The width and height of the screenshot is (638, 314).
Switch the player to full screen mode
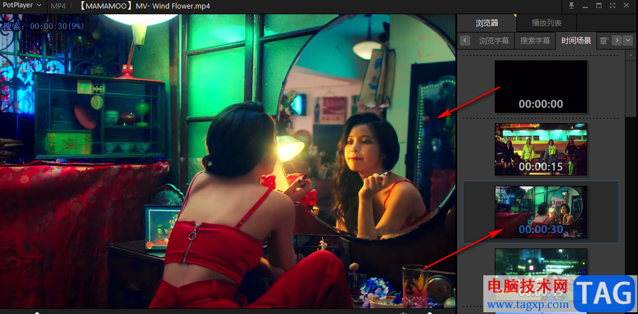point(613,5)
